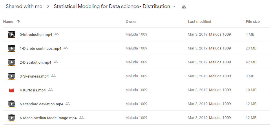Select the 2-Distribution.mp4 file row
The height and width of the screenshot is (125, 270).
tap(136, 62)
